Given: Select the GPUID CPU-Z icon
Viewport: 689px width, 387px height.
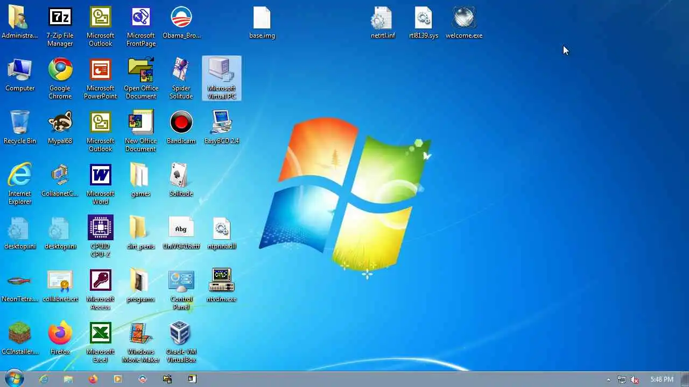Looking at the screenshot, I should (x=100, y=237).
